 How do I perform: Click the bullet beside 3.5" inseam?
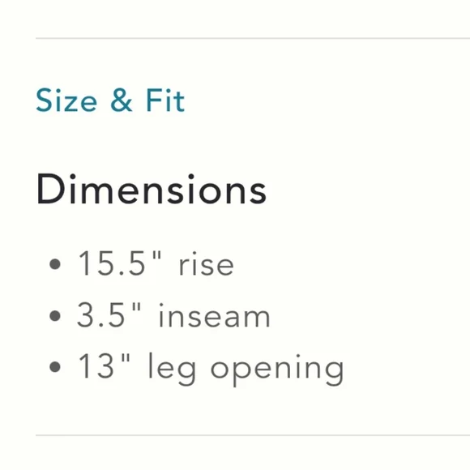55,316
